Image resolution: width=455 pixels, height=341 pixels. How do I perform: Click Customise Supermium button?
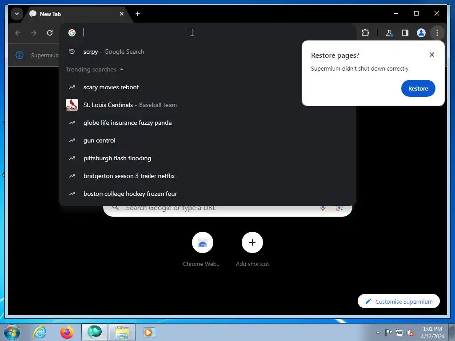399,301
